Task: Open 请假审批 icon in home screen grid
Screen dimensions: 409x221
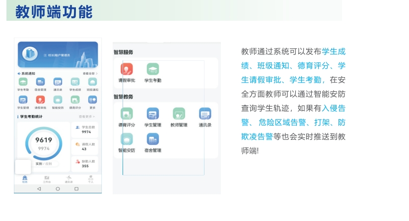Action: click(40, 100)
